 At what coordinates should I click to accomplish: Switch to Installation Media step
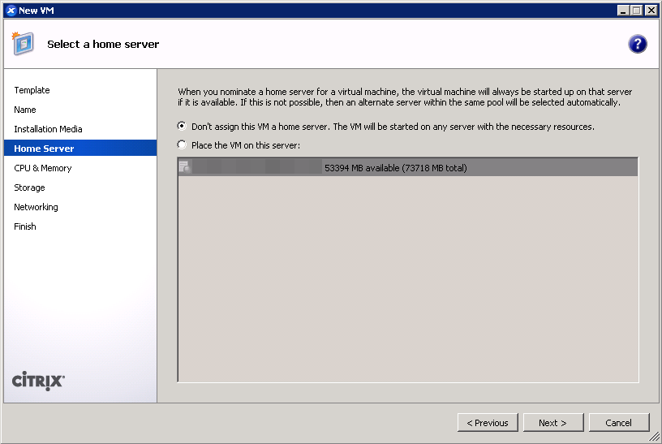48,129
